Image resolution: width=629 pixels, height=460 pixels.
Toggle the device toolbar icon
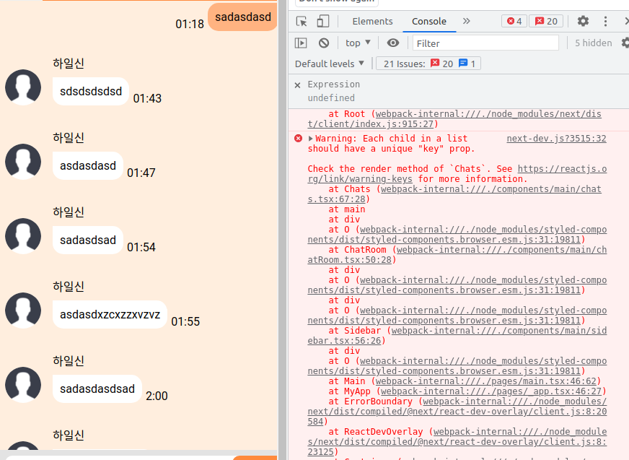tap(323, 21)
